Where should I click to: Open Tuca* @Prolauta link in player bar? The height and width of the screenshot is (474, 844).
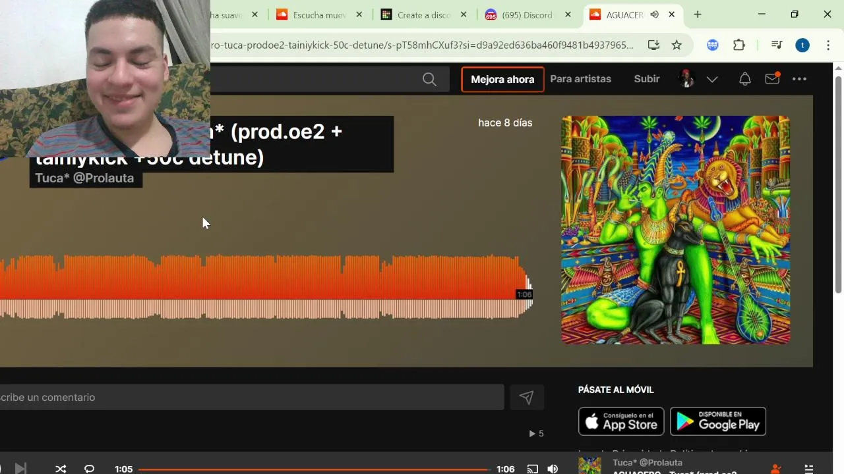[648, 462]
